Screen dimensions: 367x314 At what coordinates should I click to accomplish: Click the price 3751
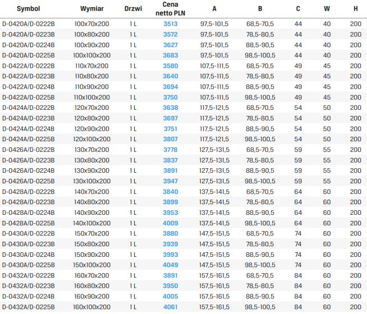tap(171, 129)
